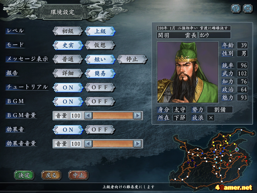Click the BGM音量 slider bar
The width and height of the screenshot is (257, 193).
click(x=113, y=116)
